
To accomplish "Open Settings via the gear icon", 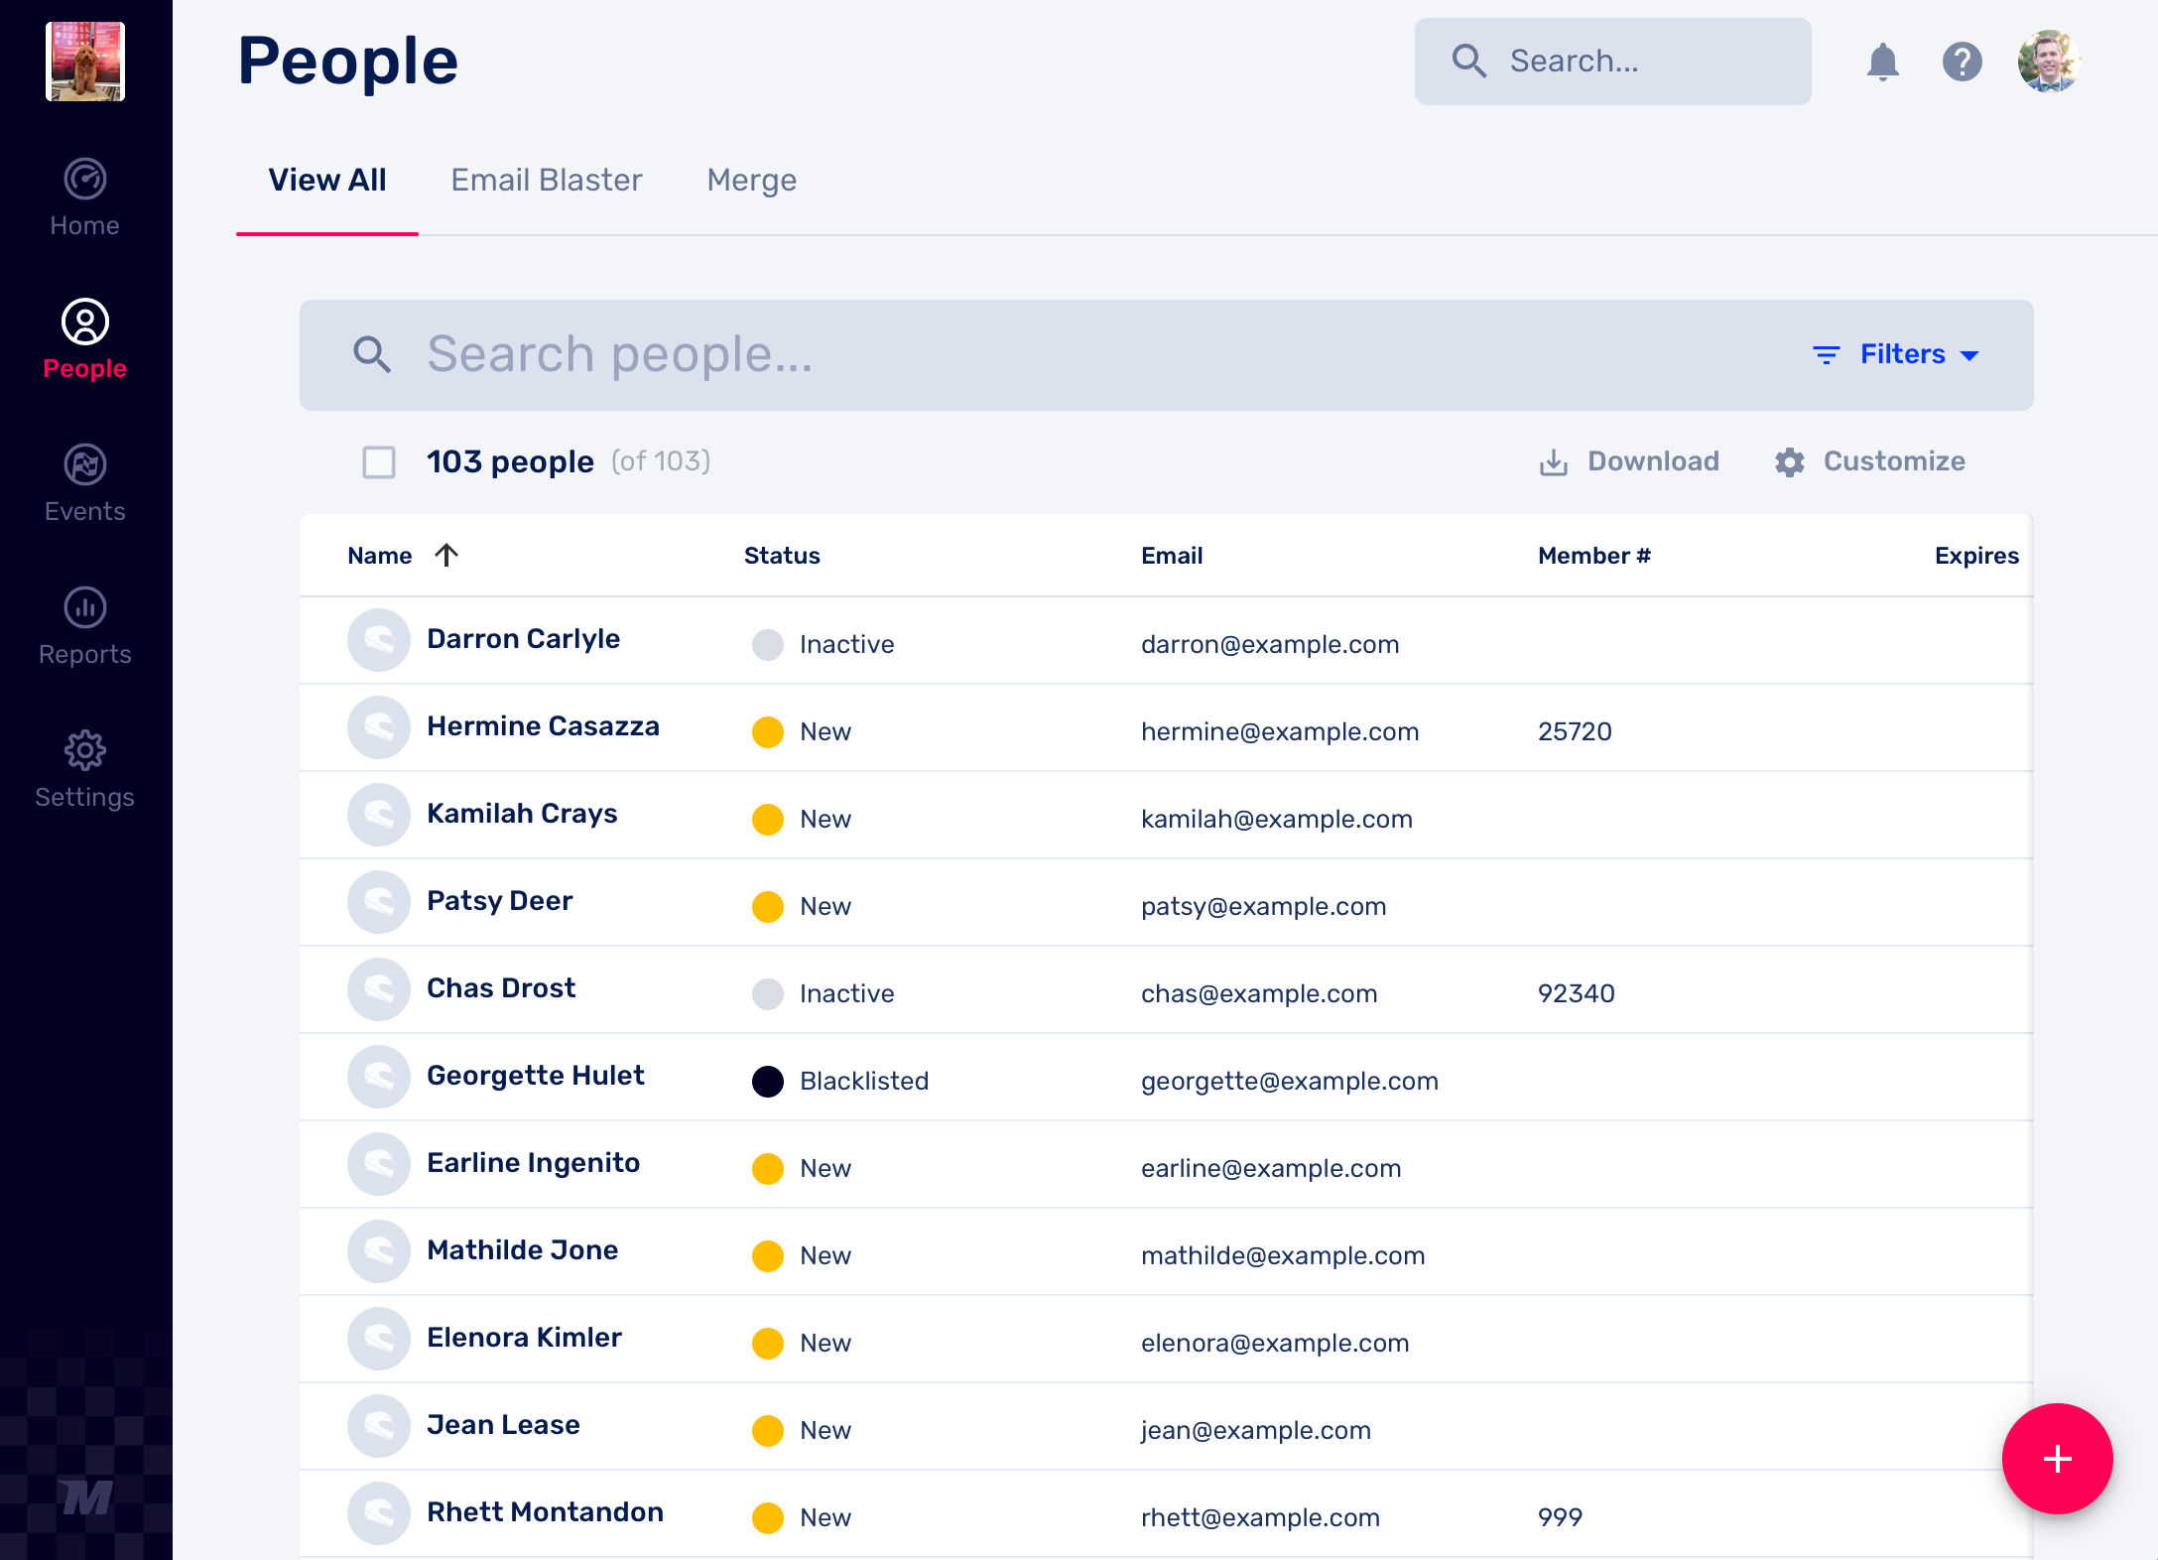I will [x=84, y=751].
